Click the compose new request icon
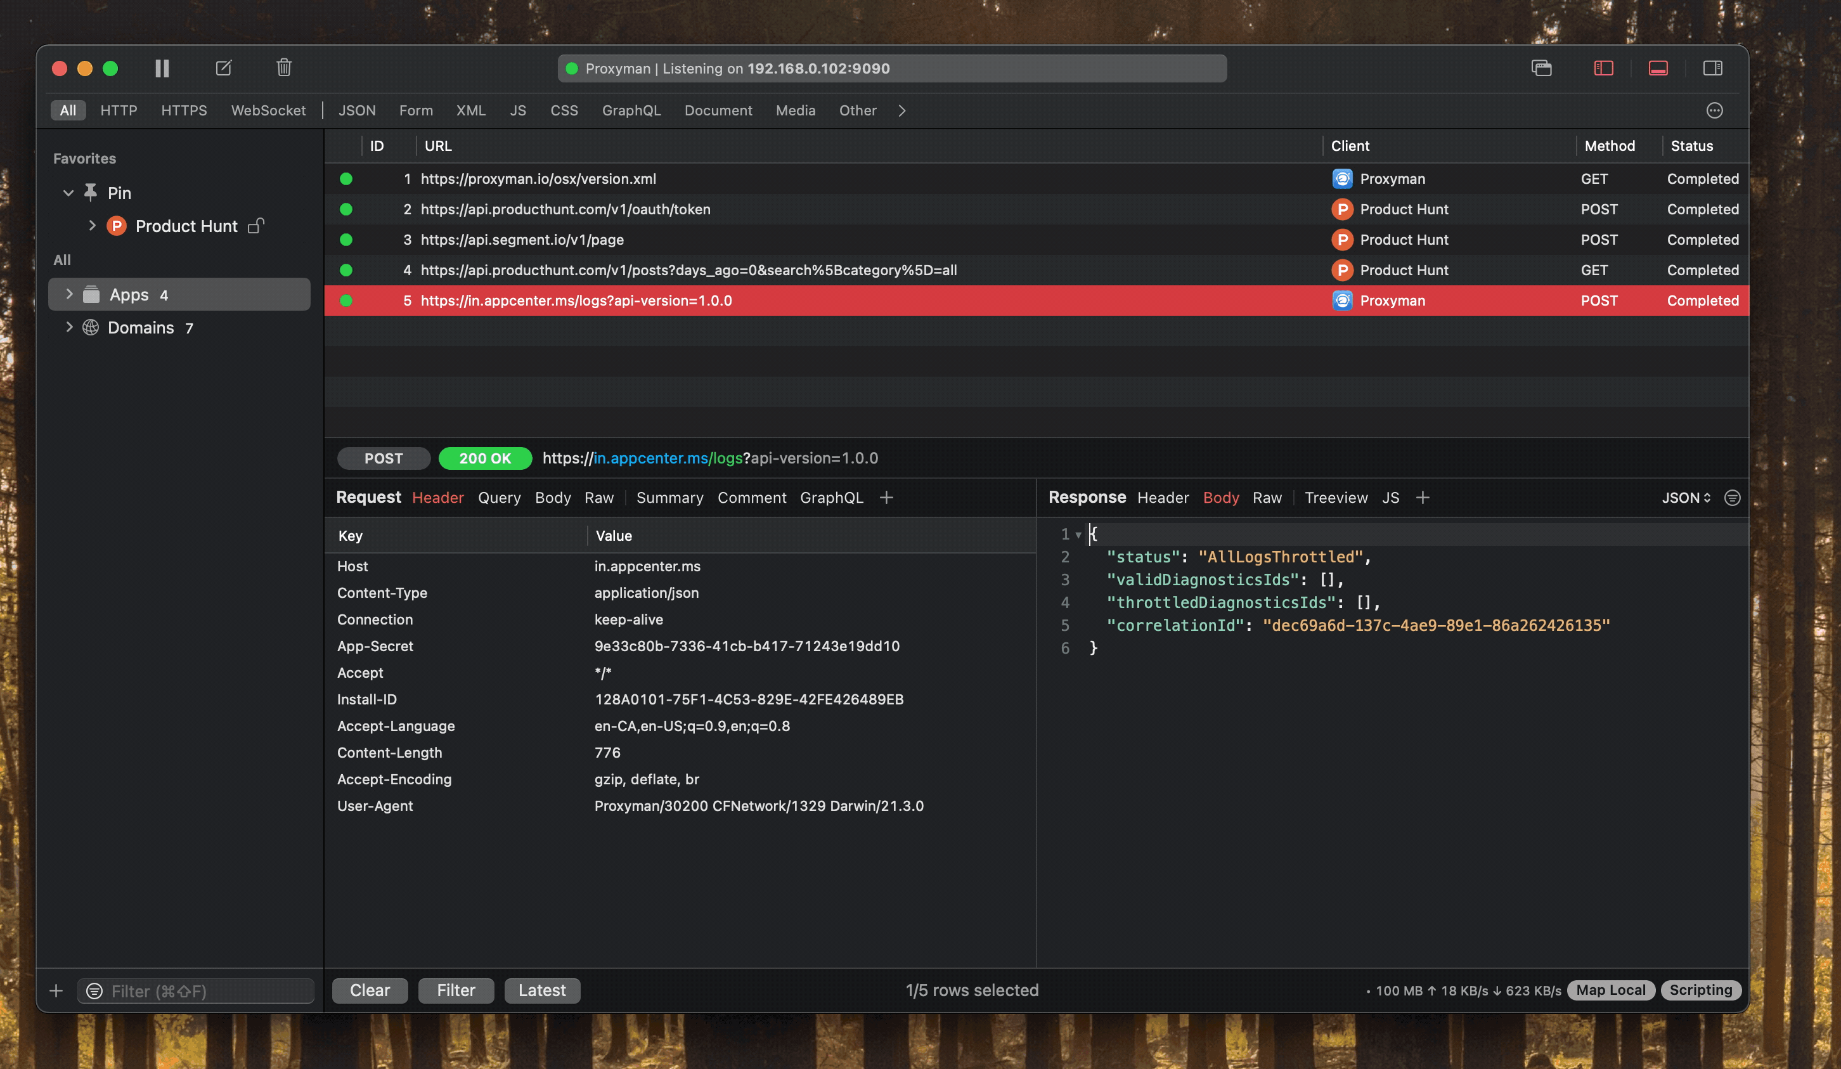1841x1069 pixels. point(224,68)
